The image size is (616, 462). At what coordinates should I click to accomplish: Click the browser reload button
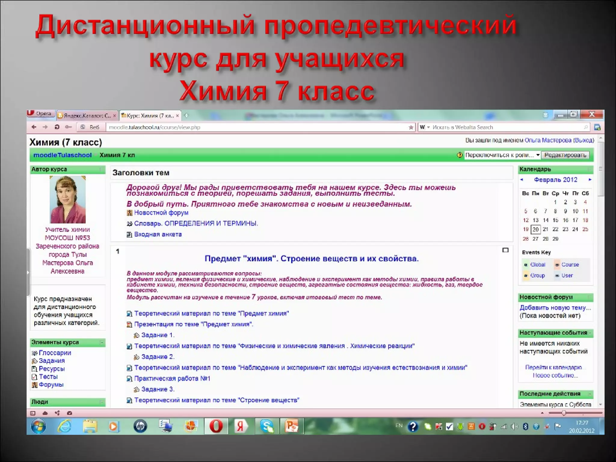pos(57,127)
